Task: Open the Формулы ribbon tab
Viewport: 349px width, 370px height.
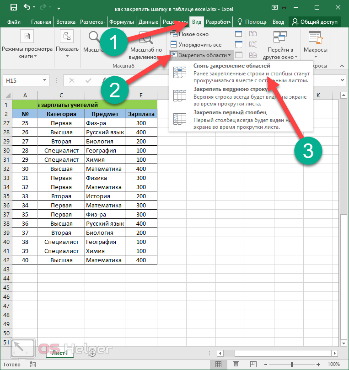Action: (122, 22)
